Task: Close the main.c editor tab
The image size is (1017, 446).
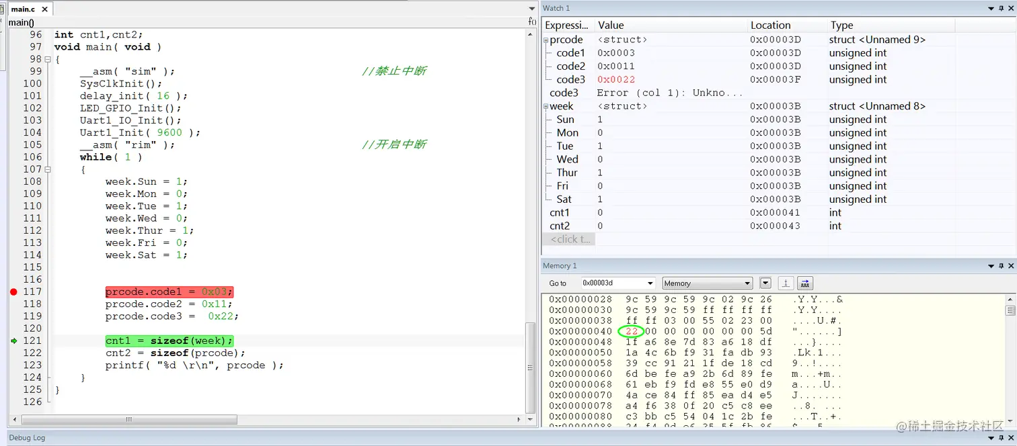Action: 45,9
